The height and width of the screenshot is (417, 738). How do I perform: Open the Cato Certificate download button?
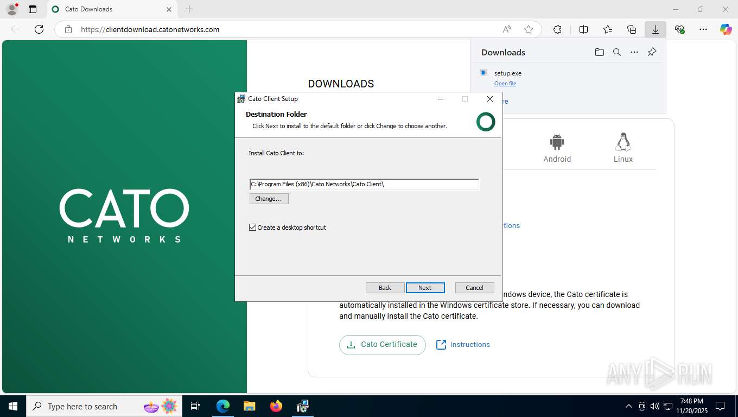[x=382, y=345]
